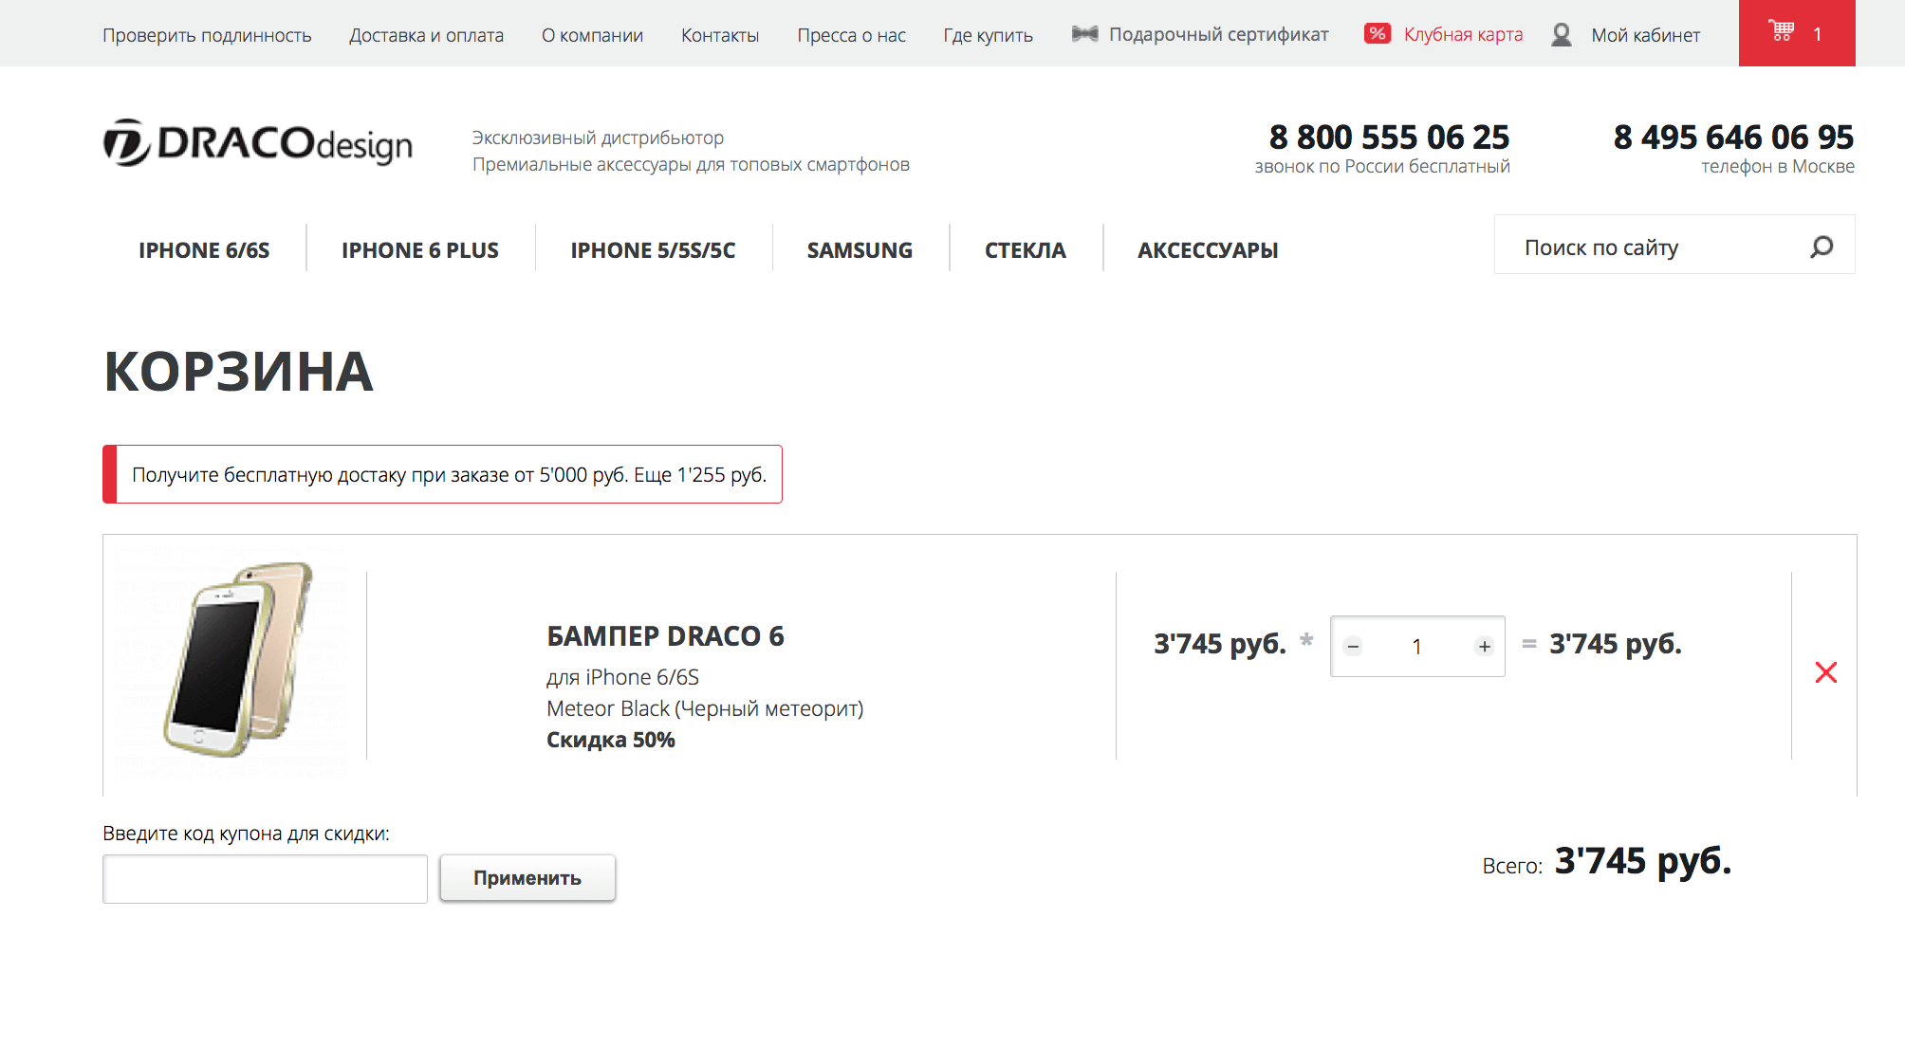
Task: Decrease quantity with the minus button
Action: [x=1353, y=647]
